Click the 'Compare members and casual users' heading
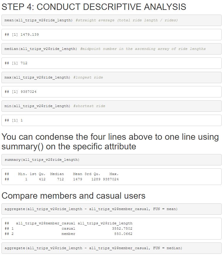The width and height of the screenshot is (224, 255). click(x=73, y=195)
